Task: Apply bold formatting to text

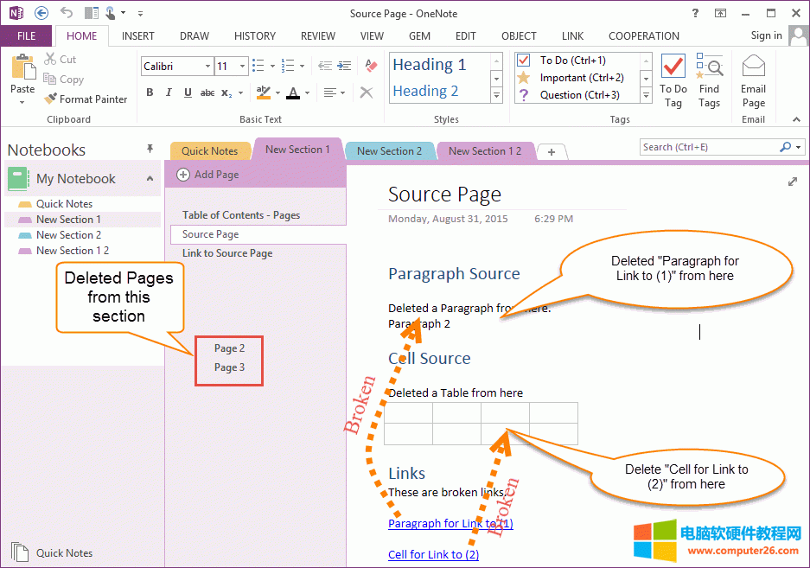Action: [x=150, y=93]
